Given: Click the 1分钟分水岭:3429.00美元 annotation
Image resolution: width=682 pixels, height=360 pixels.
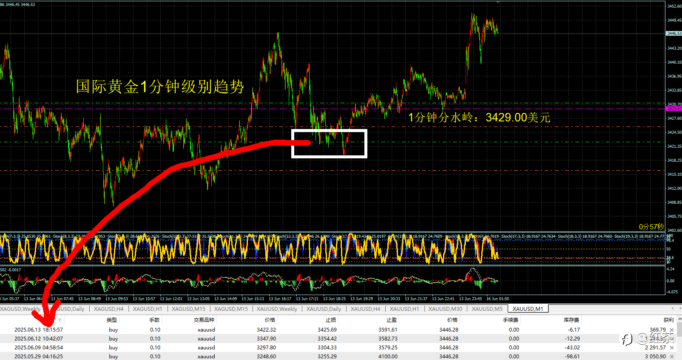Looking at the screenshot, I should click(x=479, y=118).
